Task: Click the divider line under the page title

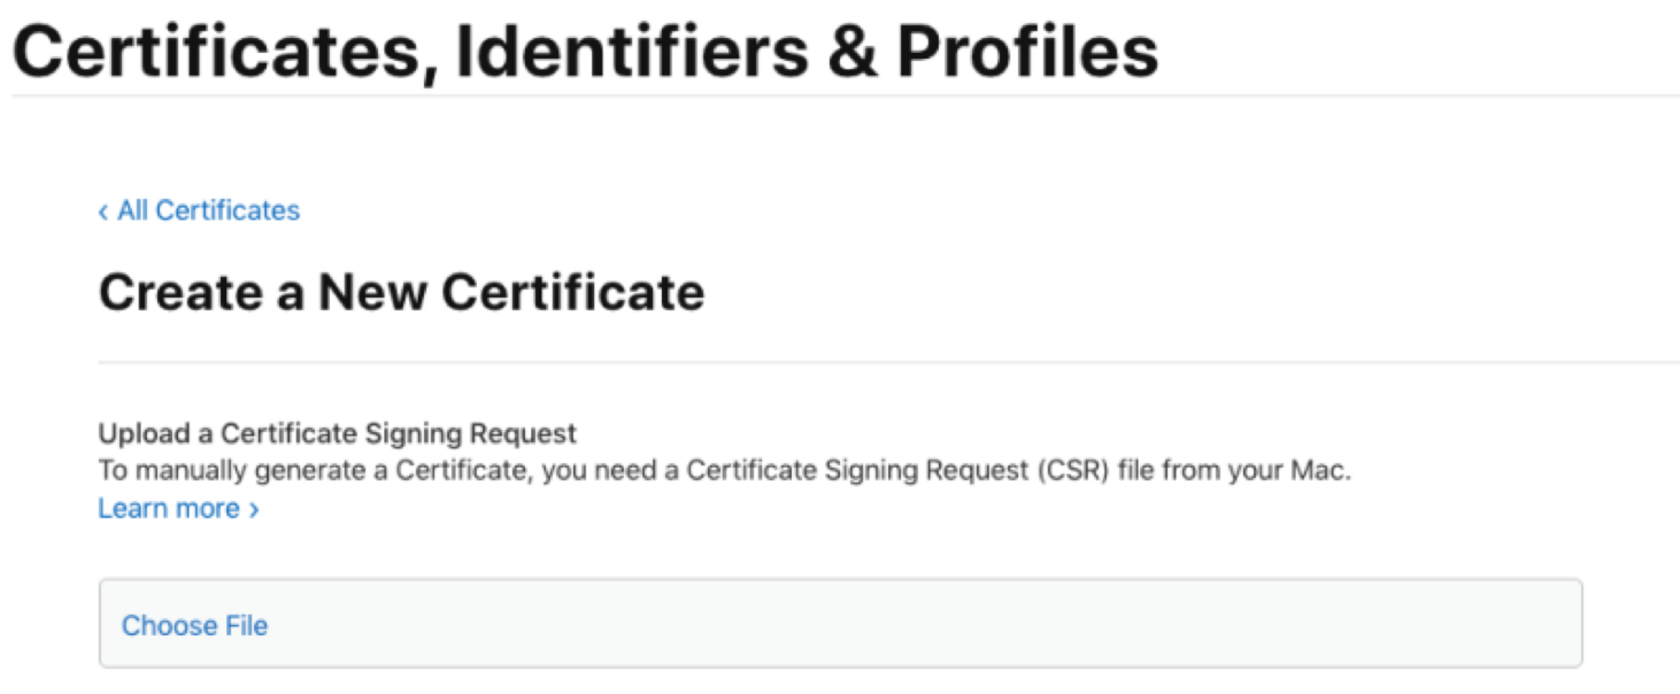Action: click(x=846, y=96)
